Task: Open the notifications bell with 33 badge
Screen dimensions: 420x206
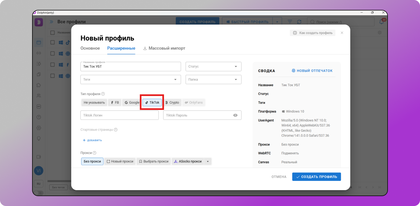Action: point(382,21)
